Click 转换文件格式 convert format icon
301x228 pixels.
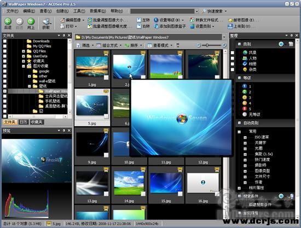tap(192, 20)
